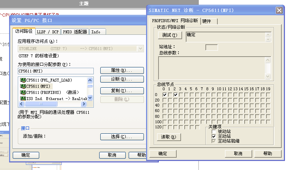Image resolution: width=306 pixels, height=170 pixels.
Task: Click the 站地址 input field
Action: click(x=212, y=47)
